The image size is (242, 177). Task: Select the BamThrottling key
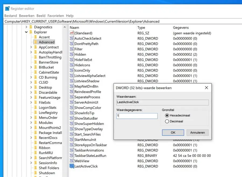coord(50,57)
